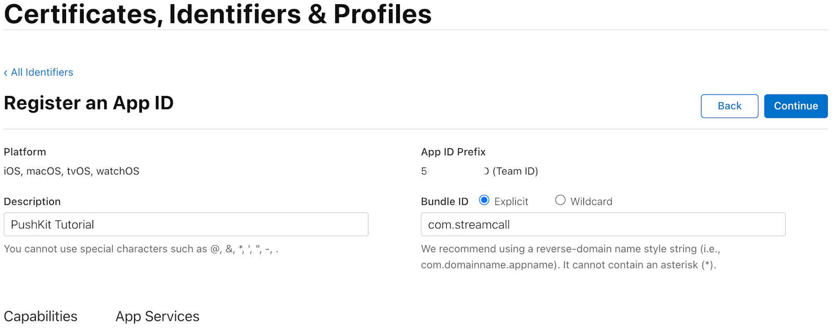832x328 pixels.
Task: Click the blue Continue button
Action: click(x=795, y=106)
